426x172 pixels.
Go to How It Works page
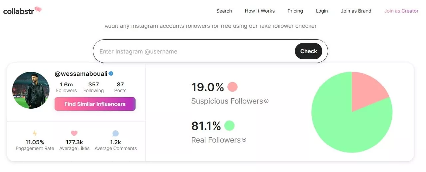coord(260,11)
